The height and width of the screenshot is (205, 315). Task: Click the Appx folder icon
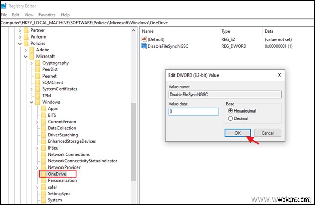coord(44,108)
